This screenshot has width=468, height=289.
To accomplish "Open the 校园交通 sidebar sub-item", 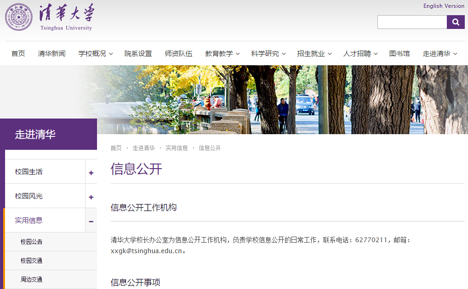I will [x=31, y=261].
